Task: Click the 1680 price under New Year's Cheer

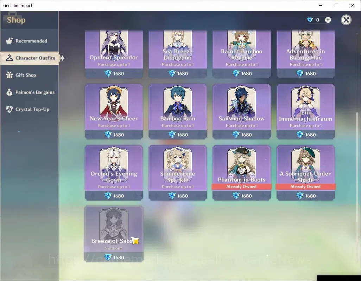Action: pyautogui.click(x=119, y=135)
